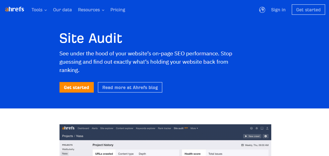
Task: Click the Ahrefs logo in the header
Action: click(x=15, y=10)
